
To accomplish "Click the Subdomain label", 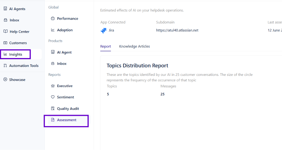I will click(x=165, y=22).
